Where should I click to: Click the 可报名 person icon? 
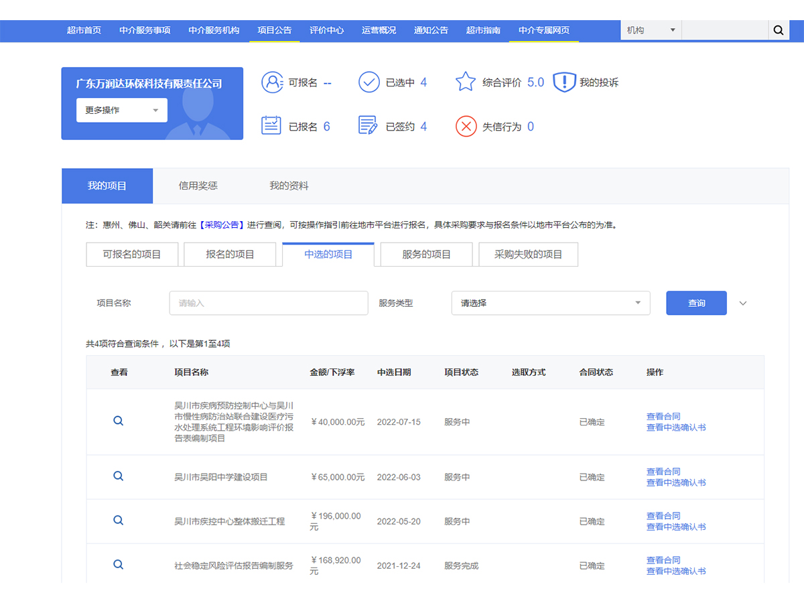click(x=272, y=82)
